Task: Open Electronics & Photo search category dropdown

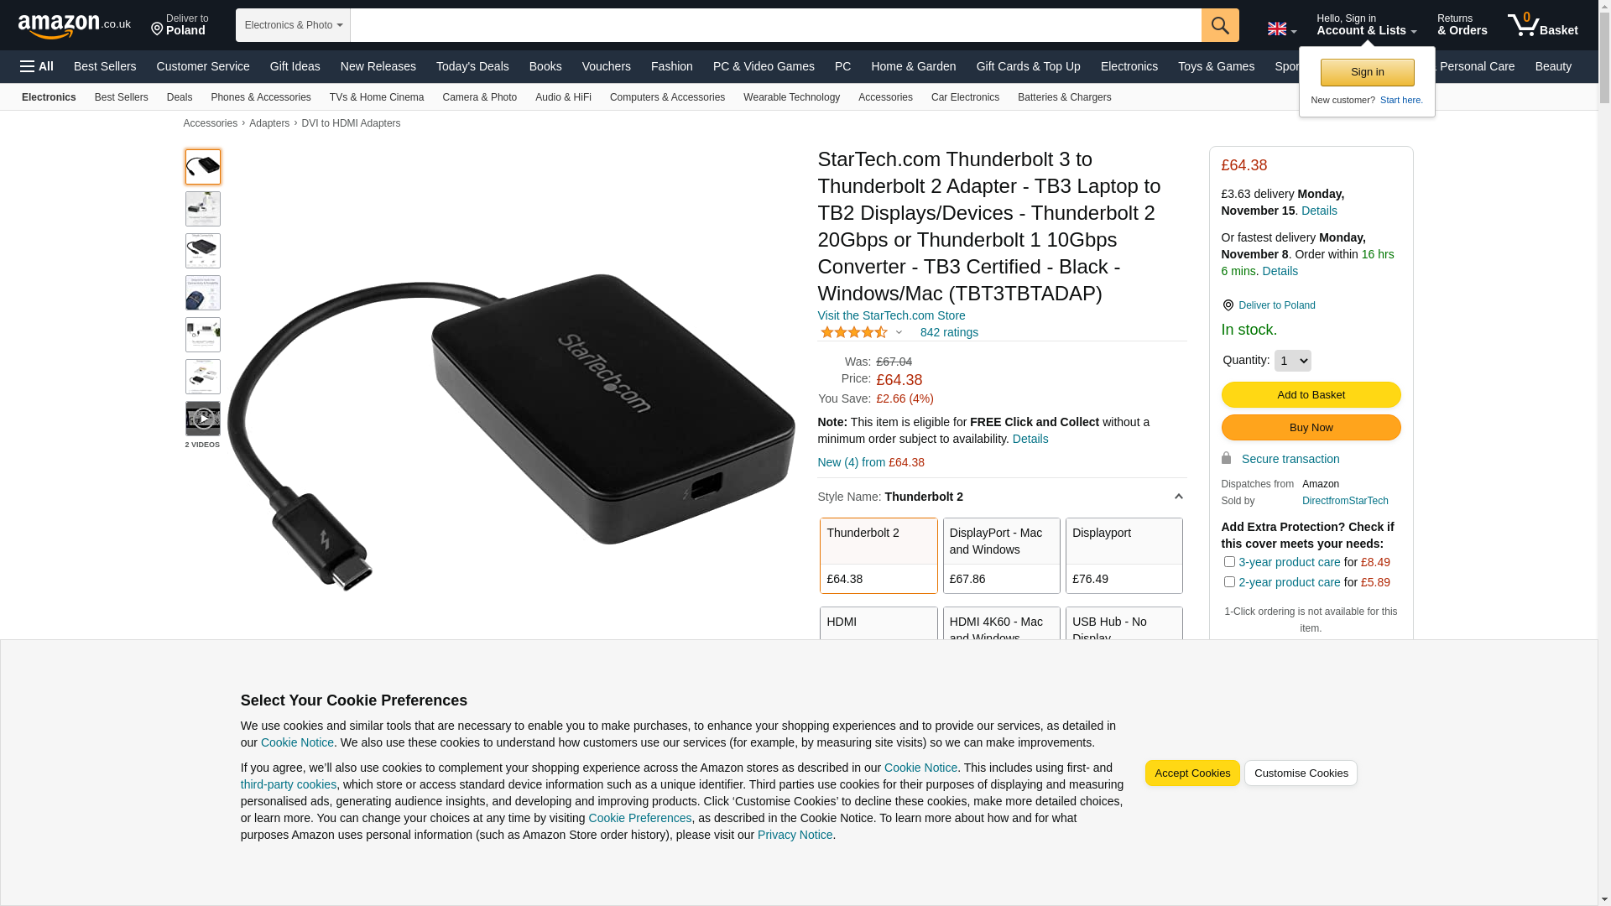Action: click(293, 25)
